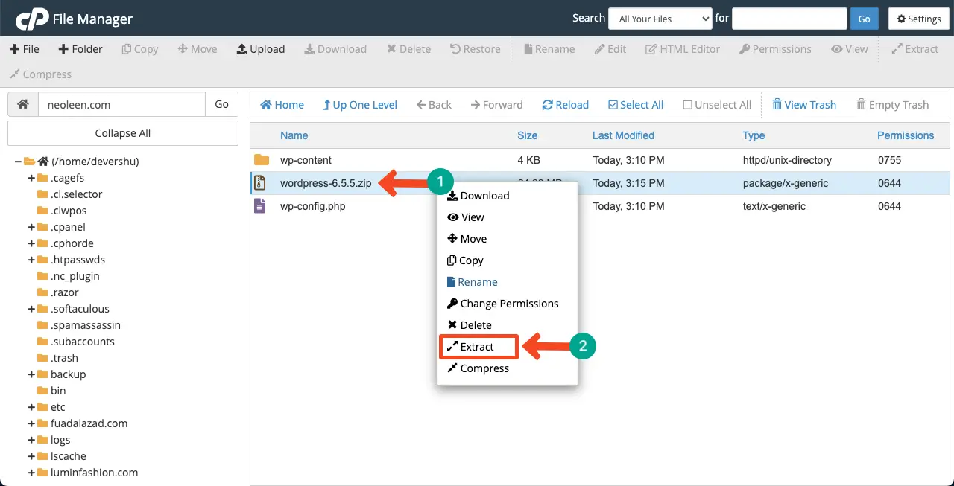
Task: Click the Back navigation button
Action: pos(435,105)
